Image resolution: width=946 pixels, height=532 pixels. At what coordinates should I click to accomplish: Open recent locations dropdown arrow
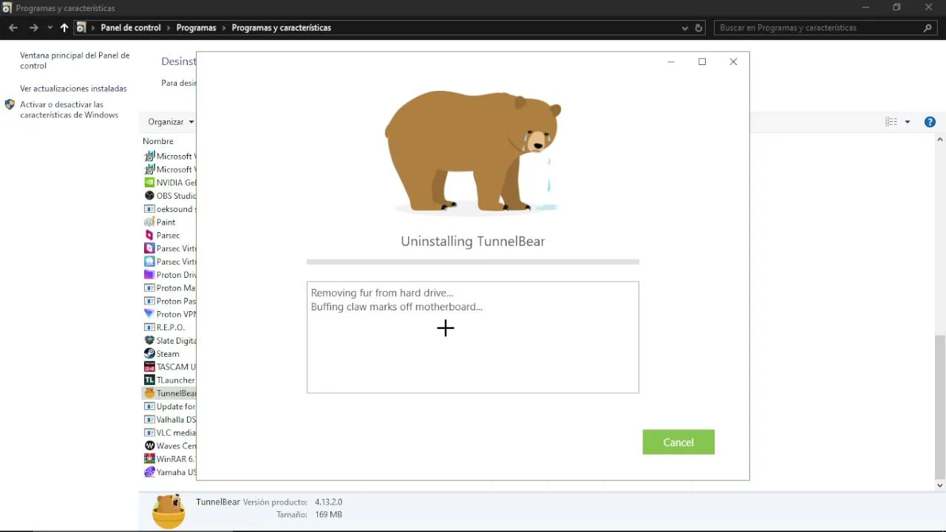point(50,28)
